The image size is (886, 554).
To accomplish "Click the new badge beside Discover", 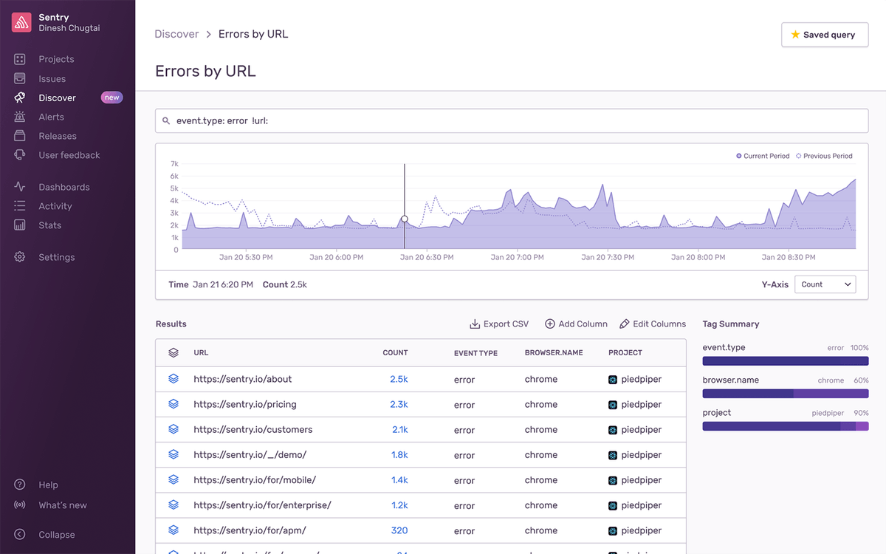I will tap(111, 98).
